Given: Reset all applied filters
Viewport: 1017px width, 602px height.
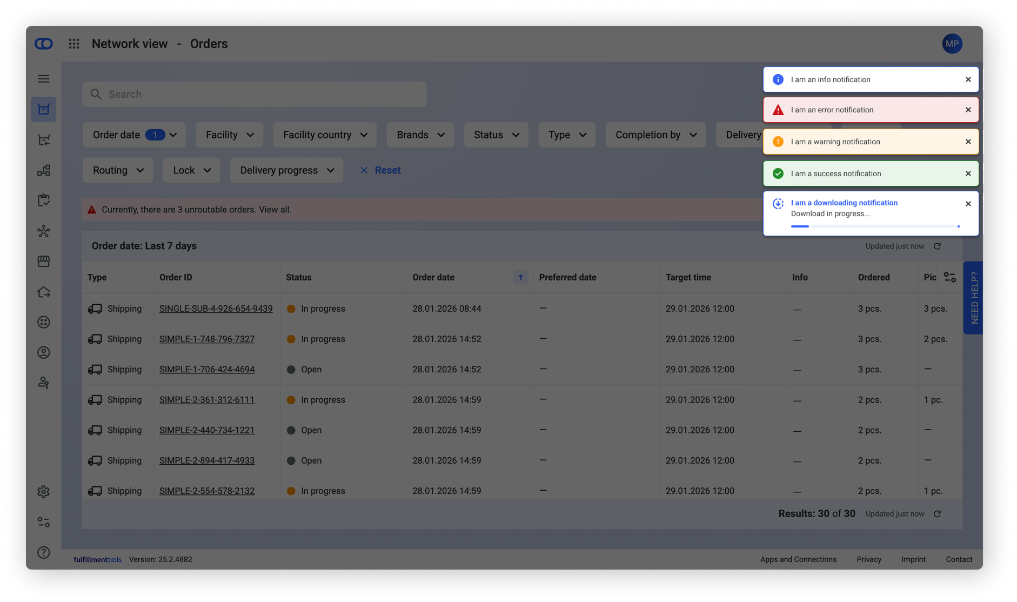Looking at the screenshot, I should pyautogui.click(x=381, y=170).
